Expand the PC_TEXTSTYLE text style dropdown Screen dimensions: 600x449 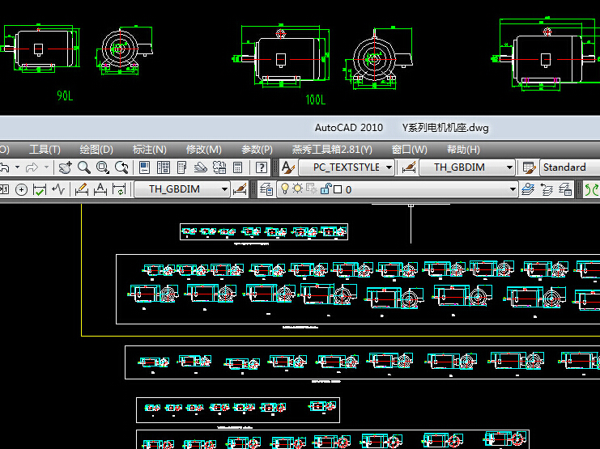pyautogui.click(x=389, y=167)
